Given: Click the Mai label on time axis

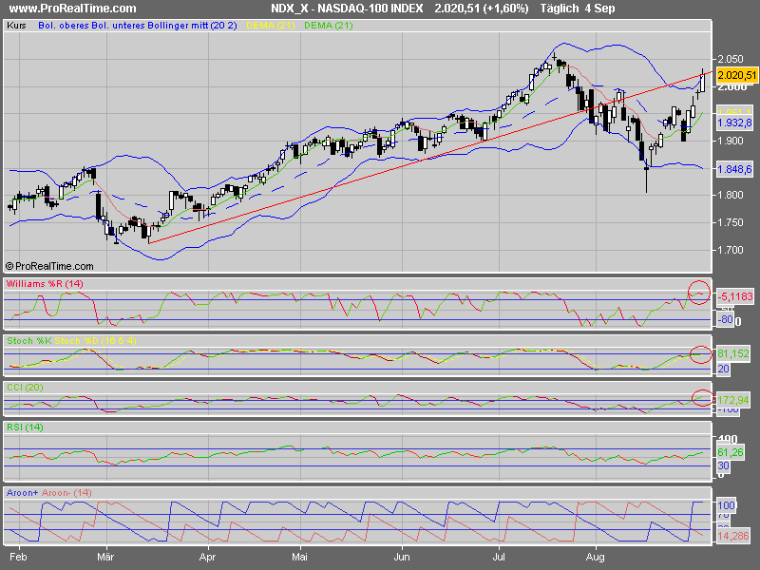Looking at the screenshot, I should [299, 557].
